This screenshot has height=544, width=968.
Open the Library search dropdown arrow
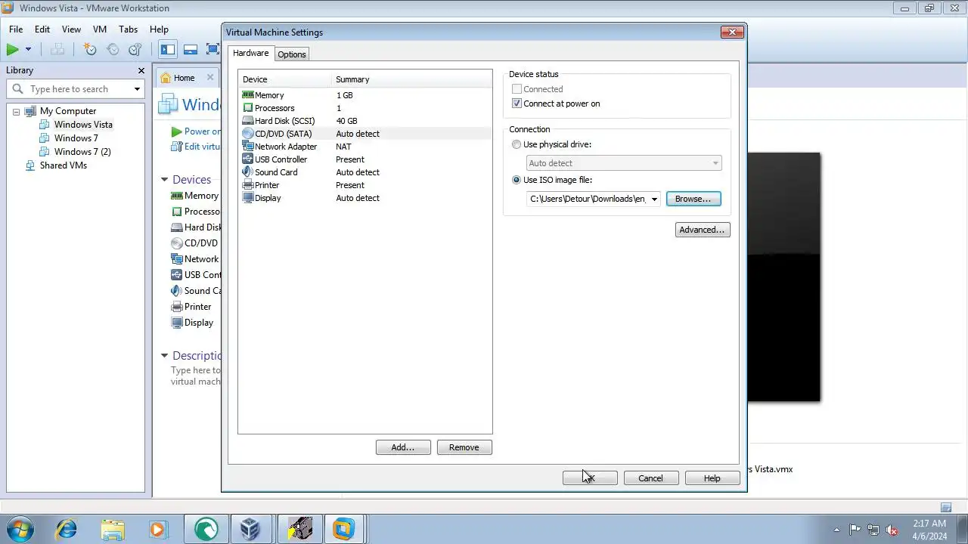(x=137, y=89)
